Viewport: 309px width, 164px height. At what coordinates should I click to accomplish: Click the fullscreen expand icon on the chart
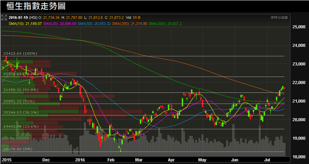pos(4,17)
